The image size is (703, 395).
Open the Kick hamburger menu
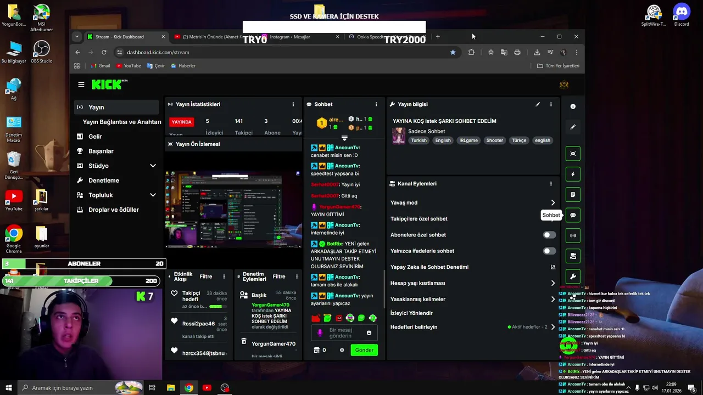(x=81, y=84)
